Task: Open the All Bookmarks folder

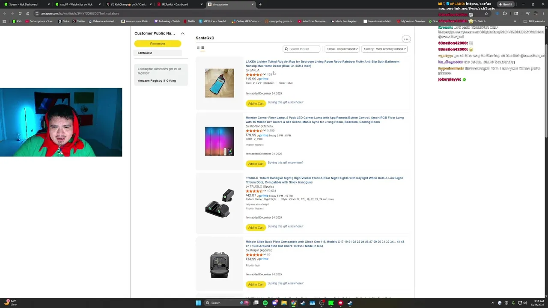Action: pos(534,21)
